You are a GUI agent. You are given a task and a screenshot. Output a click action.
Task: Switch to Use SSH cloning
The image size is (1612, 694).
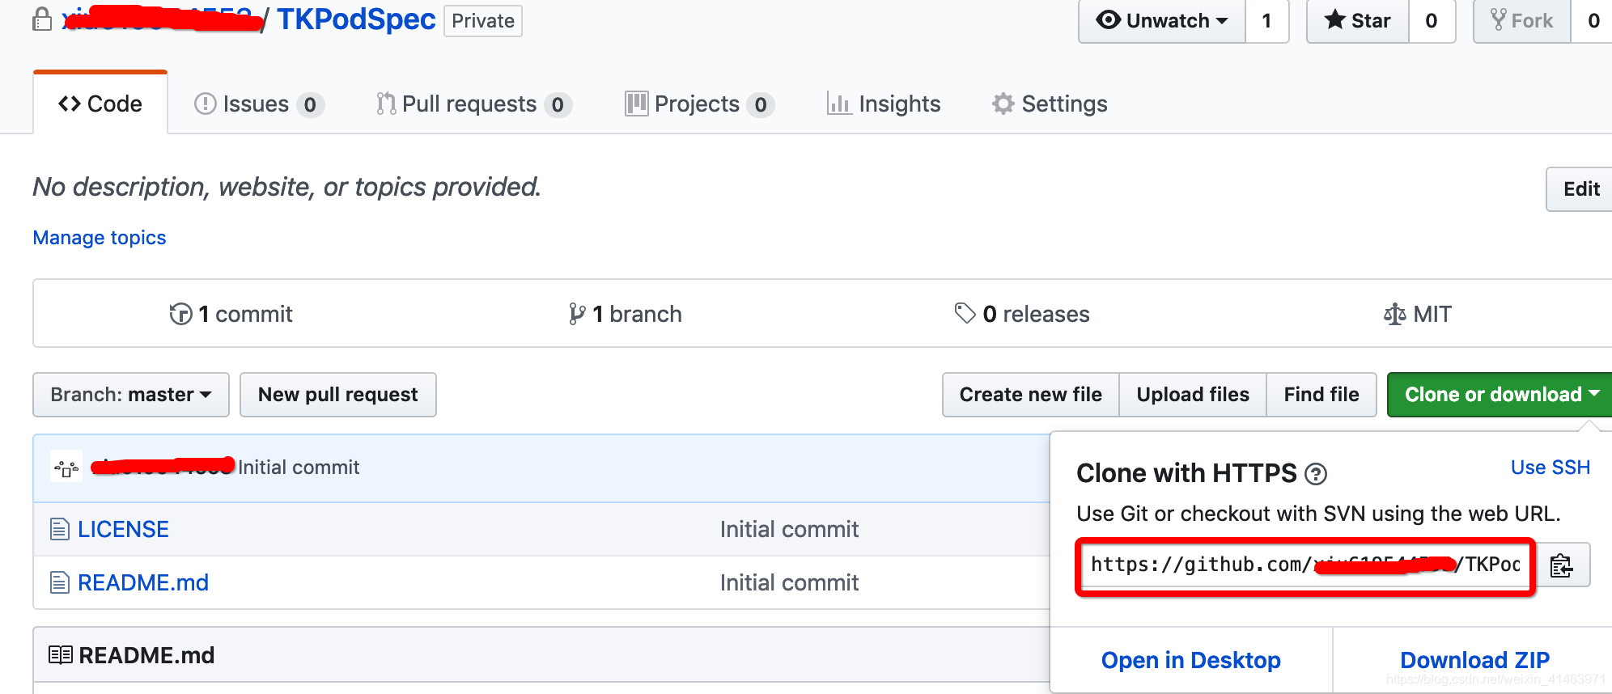[1550, 468]
